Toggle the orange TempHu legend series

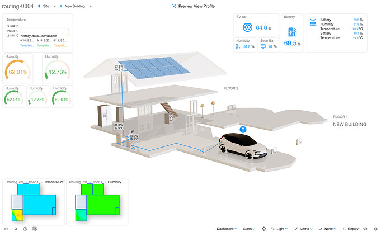click(60, 45)
